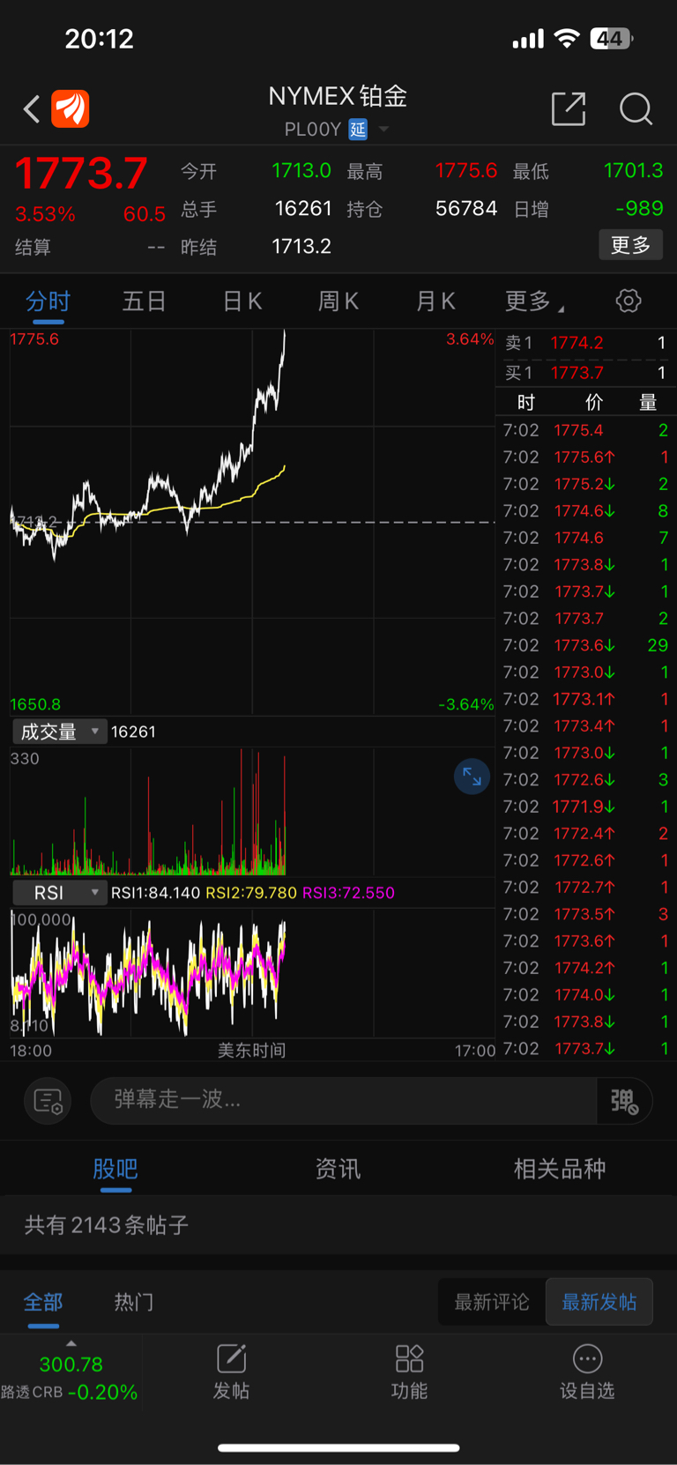Tap the RSI1:84.140 reading
The image size is (677, 1465).
click(156, 893)
